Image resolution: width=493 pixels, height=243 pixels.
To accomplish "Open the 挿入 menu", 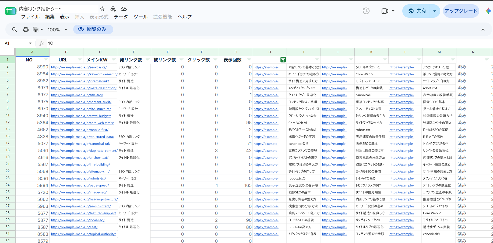I will click(x=79, y=17).
